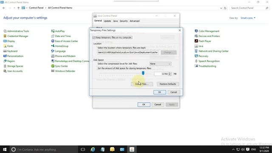Open RemoteApp and Desktop Connections icon

(x=70, y=61)
